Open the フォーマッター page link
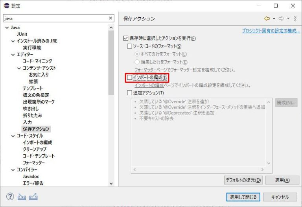Screen dimensions: 302x207 (145, 70)
